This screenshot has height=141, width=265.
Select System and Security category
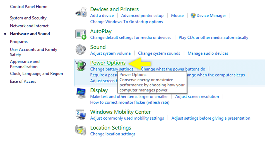tap(28, 18)
